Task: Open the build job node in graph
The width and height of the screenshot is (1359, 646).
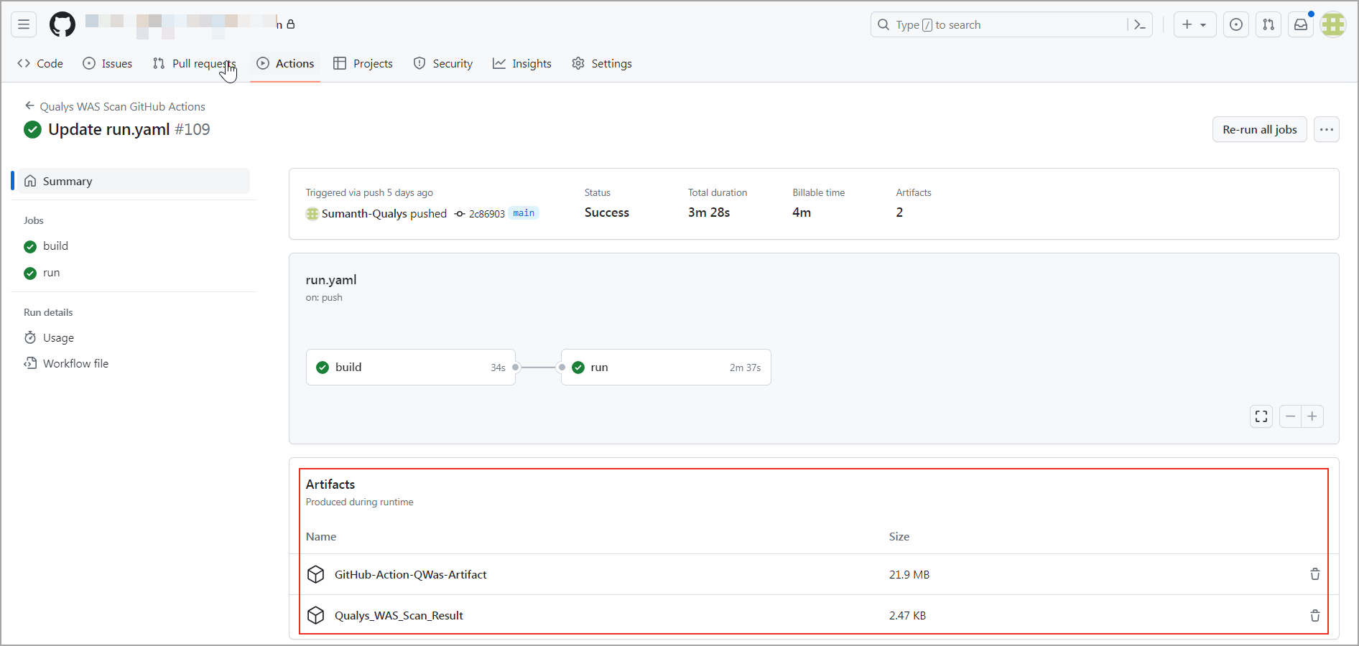Action: point(411,368)
